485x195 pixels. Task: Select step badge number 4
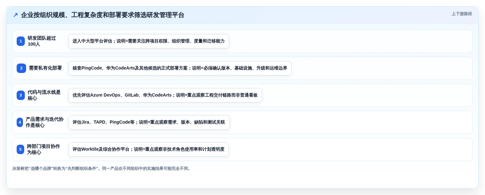pyautogui.click(x=20, y=122)
